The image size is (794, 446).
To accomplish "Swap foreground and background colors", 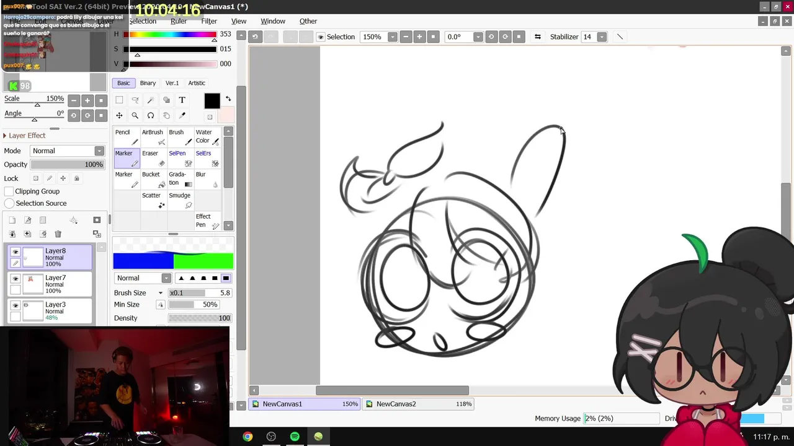I will 228,99.
